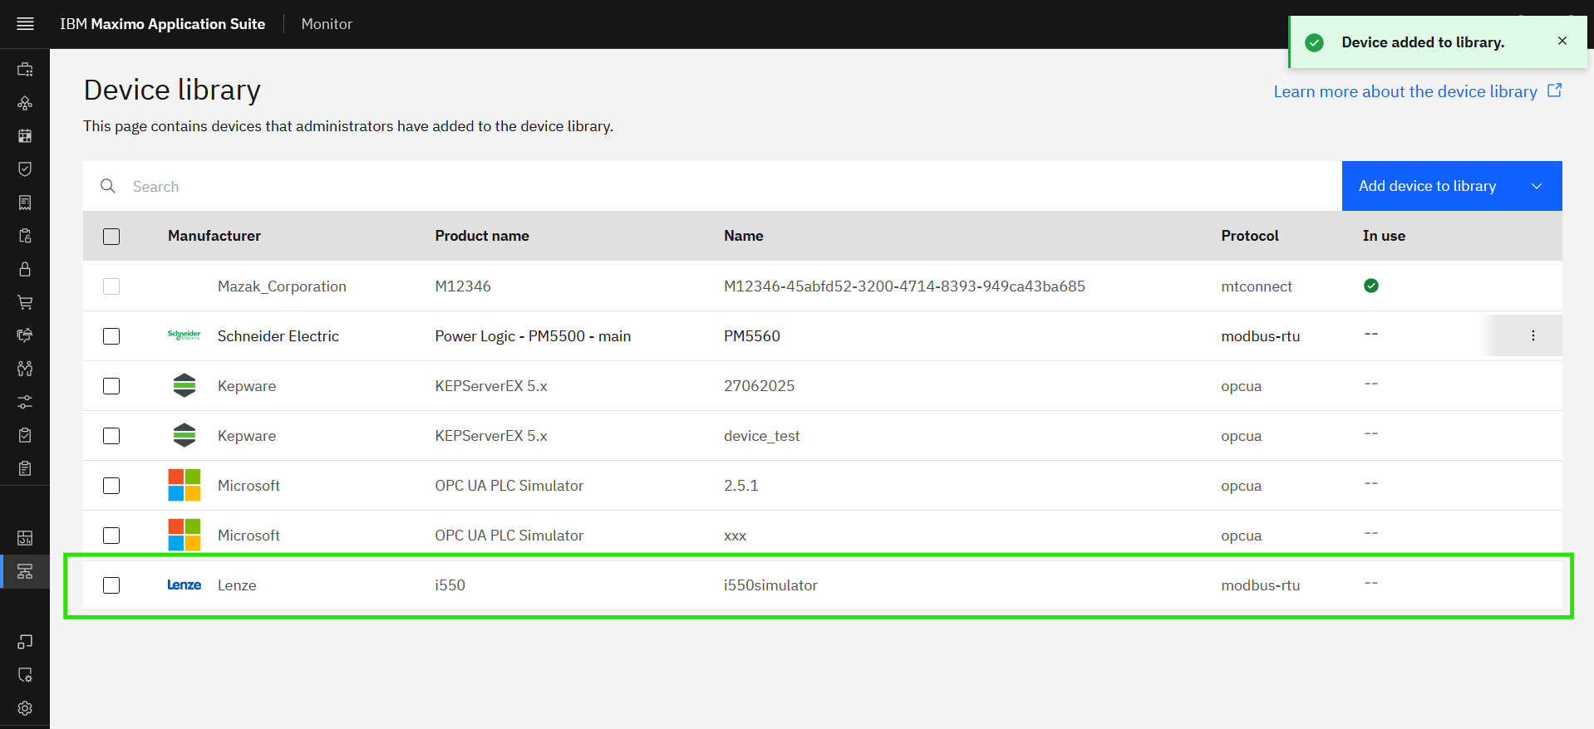Viewport: 1594px width, 729px height.
Task: Click the Lenze row's modbus-rtu protocol cell
Action: [x=1260, y=585]
